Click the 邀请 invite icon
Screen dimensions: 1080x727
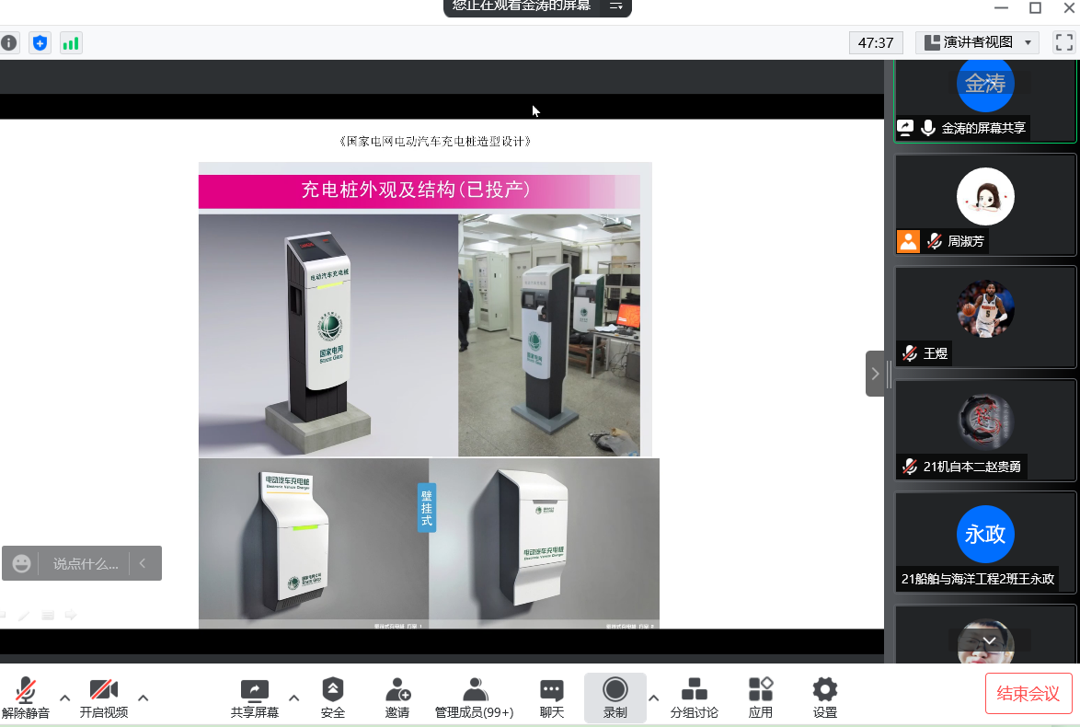[x=397, y=689]
